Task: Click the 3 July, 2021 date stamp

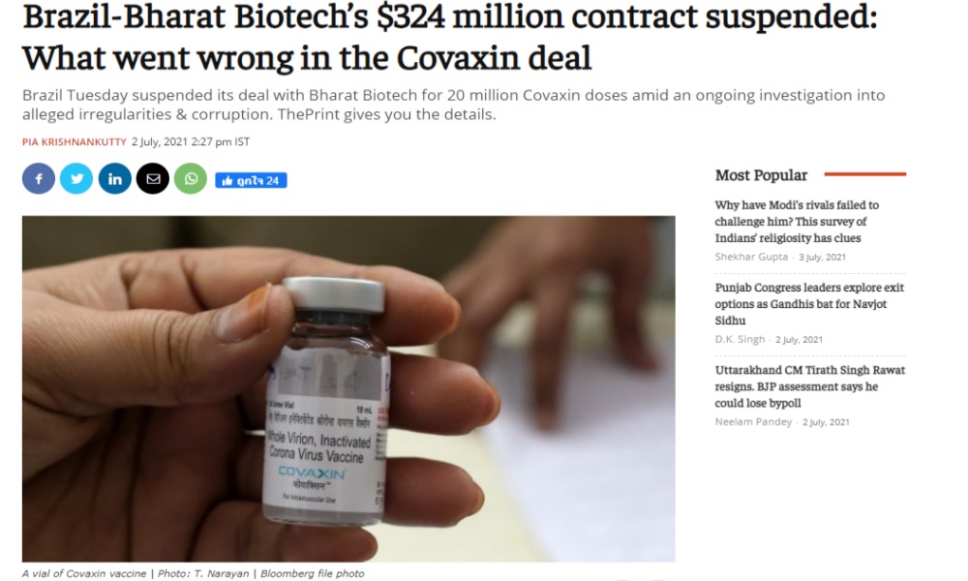Action: (x=823, y=257)
